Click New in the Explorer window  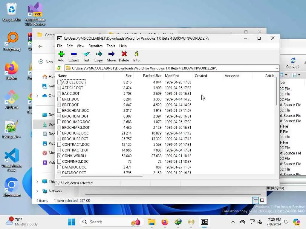point(46,62)
